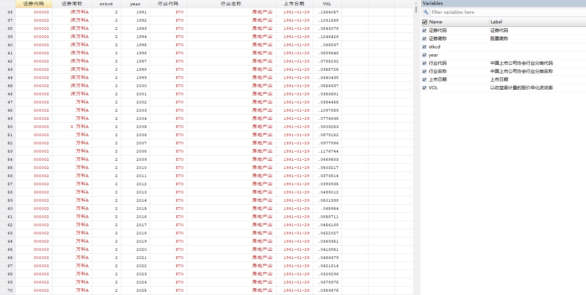Click the VOL cell showing .1176744
The height and width of the screenshot is (295, 586).
coord(327,151)
